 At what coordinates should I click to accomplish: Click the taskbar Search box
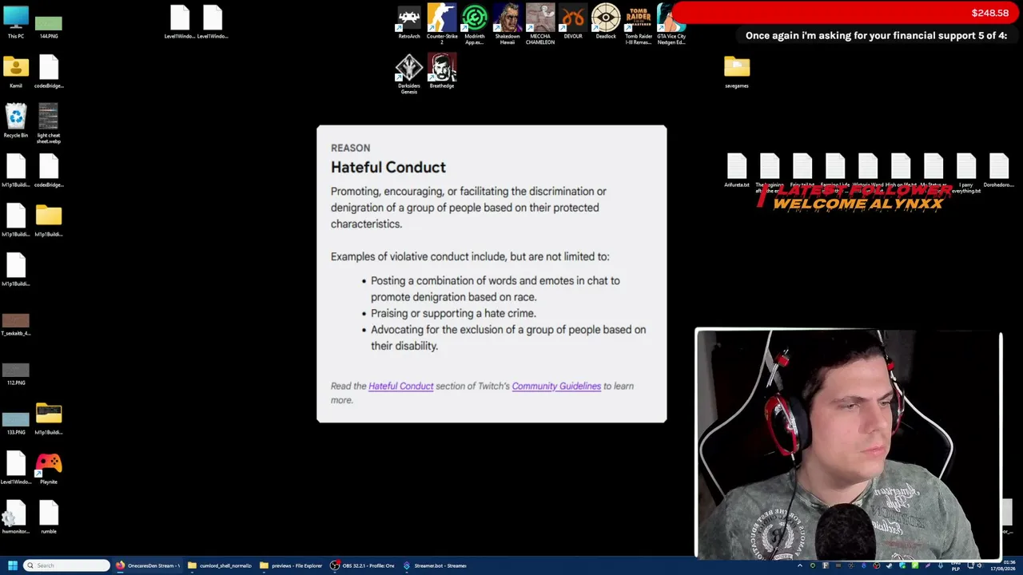(x=66, y=565)
